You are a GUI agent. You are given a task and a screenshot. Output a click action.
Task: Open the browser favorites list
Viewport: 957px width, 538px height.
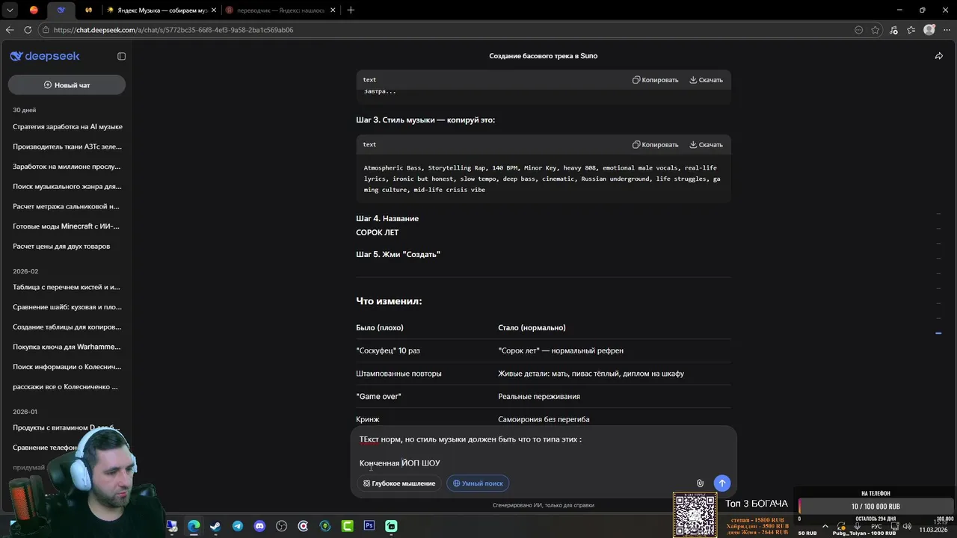(x=911, y=30)
